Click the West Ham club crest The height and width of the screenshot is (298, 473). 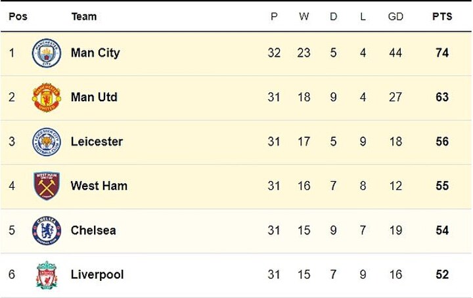tap(47, 186)
